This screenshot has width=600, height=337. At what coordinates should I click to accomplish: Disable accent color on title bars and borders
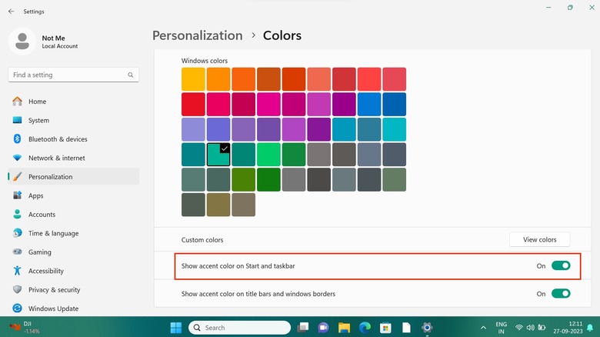tap(561, 293)
